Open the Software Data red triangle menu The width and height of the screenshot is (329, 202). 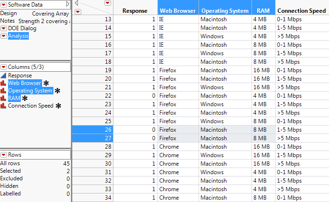[4, 4]
